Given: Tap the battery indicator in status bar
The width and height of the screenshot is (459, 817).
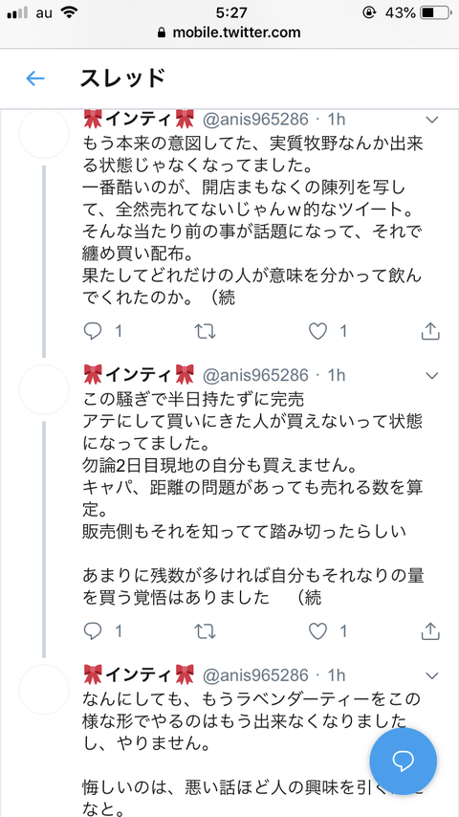Looking at the screenshot, I should coord(434,12).
